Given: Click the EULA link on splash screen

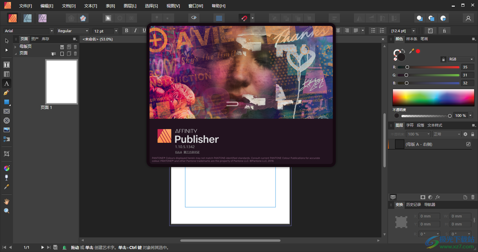Looking at the screenshot, I should coord(179,152).
